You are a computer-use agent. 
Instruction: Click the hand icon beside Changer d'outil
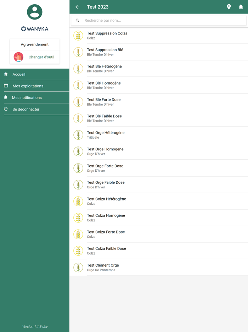click(18, 57)
